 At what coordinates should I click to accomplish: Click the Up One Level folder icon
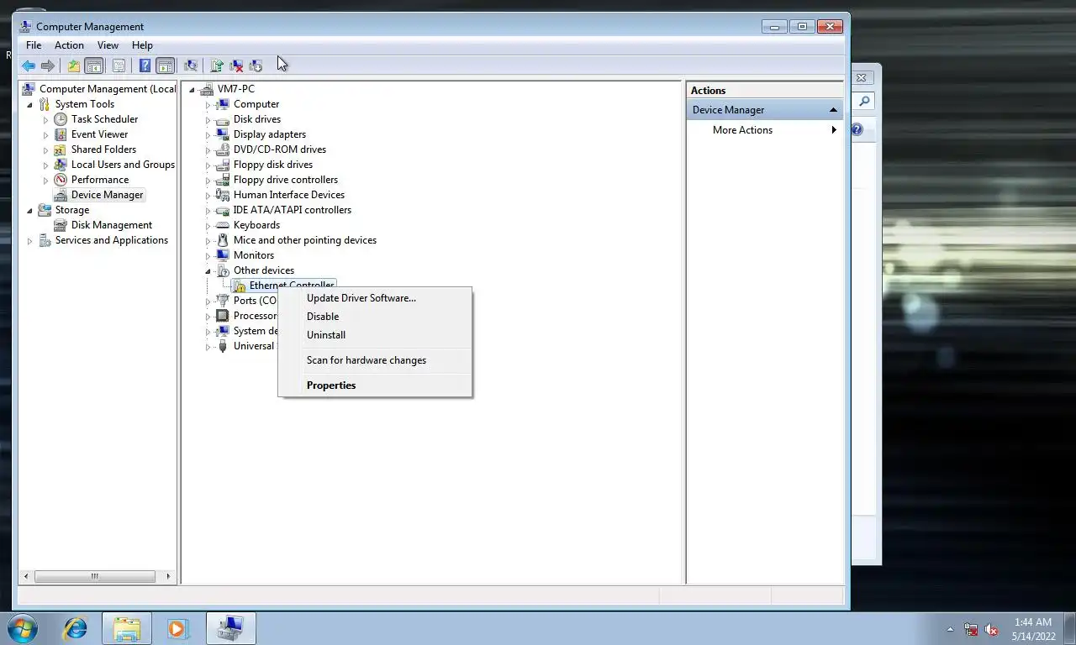[x=74, y=66]
